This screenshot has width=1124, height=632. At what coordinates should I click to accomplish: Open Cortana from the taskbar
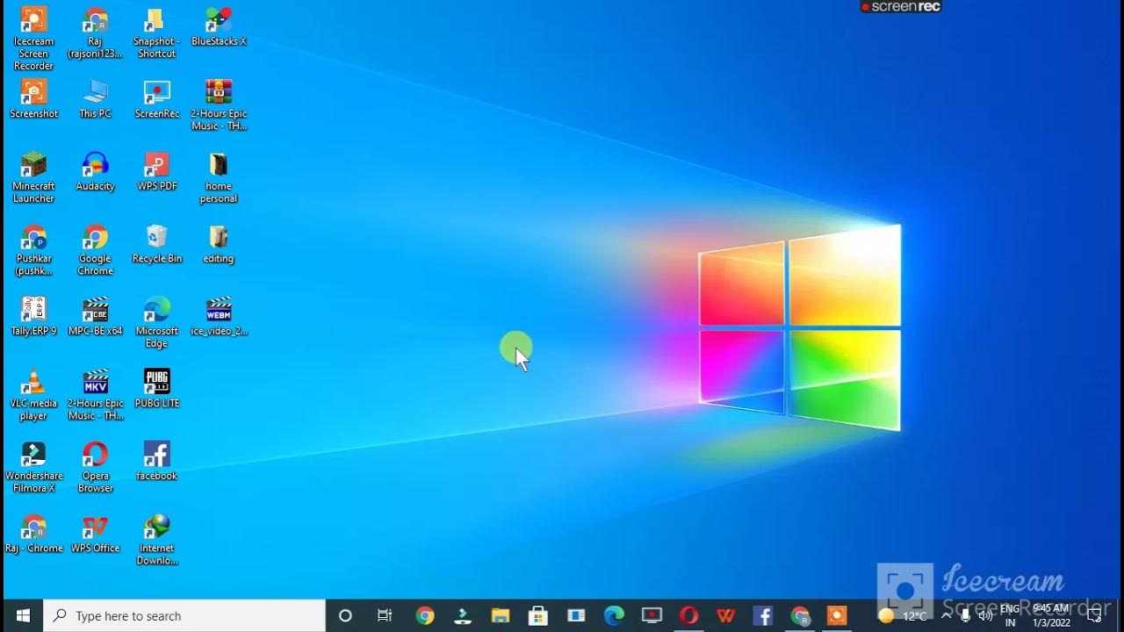(x=345, y=616)
